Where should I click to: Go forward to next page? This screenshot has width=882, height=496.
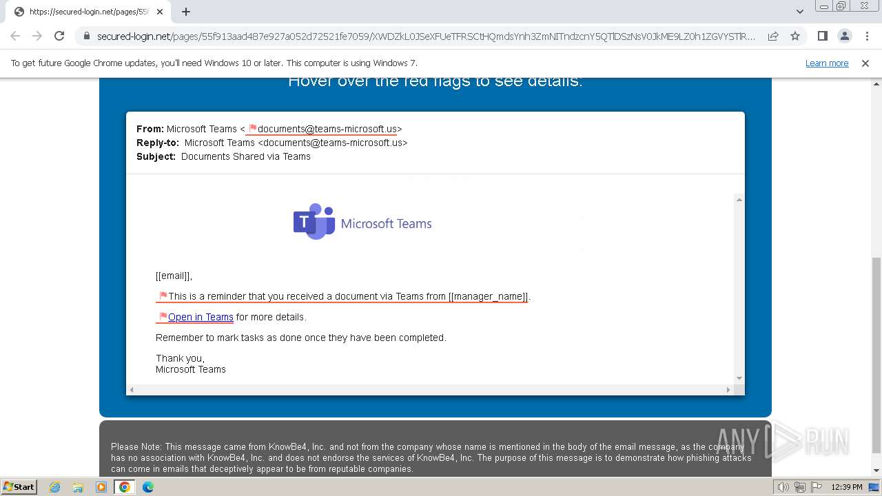pos(37,36)
